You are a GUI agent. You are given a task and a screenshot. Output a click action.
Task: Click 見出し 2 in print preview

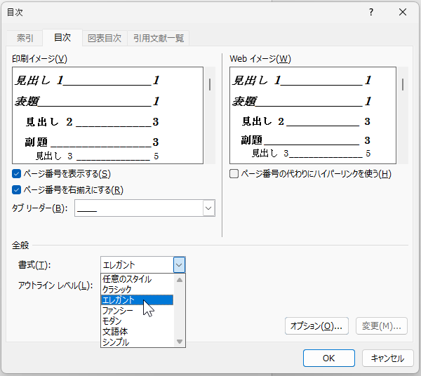coord(49,122)
